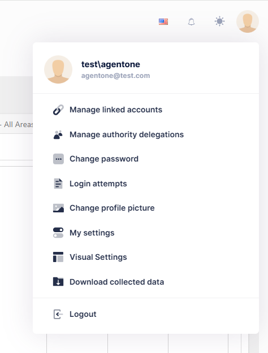Choose Change profile picture
The height and width of the screenshot is (353, 268).
[112, 208]
